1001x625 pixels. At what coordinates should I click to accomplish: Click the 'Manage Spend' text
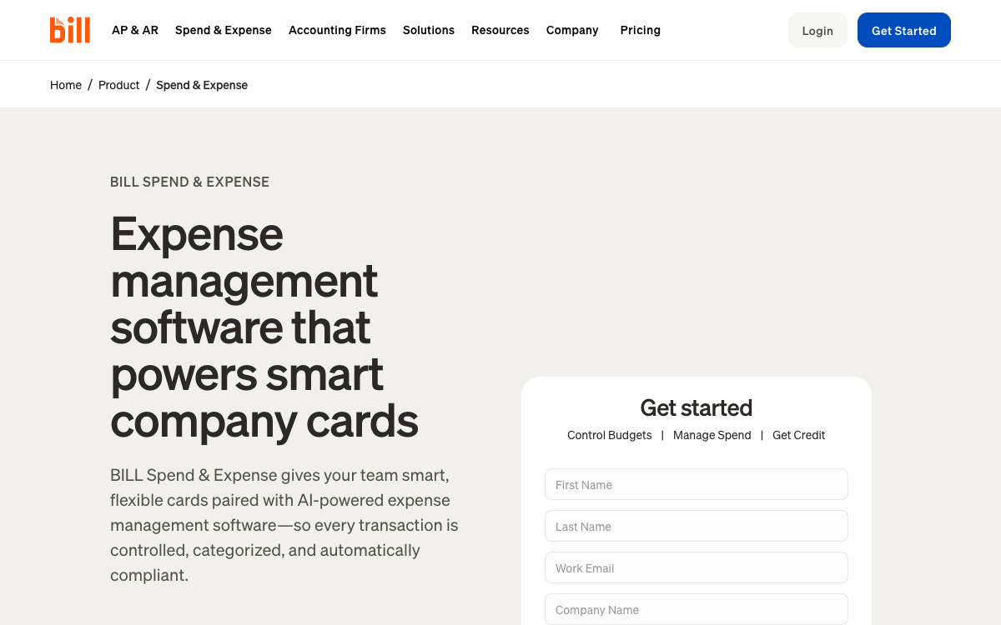pyautogui.click(x=712, y=435)
